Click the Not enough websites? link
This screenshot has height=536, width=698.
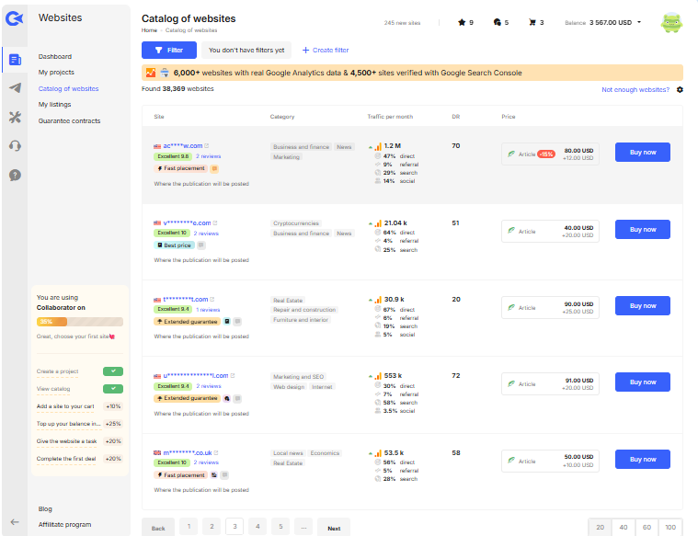[x=635, y=89]
